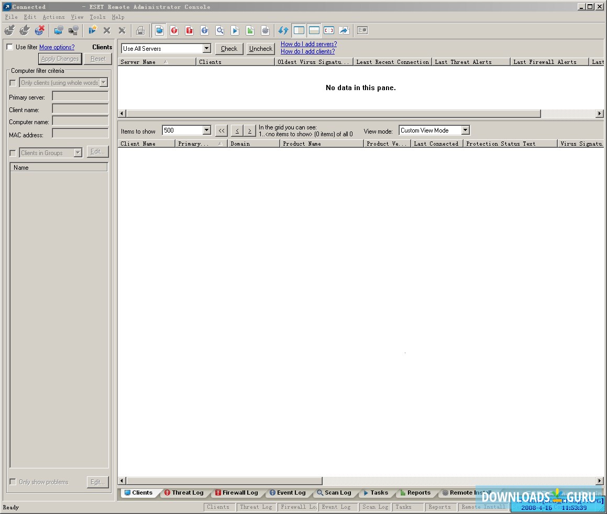Enable the Use filter checkbox

pyautogui.click(x=9, y=47)
